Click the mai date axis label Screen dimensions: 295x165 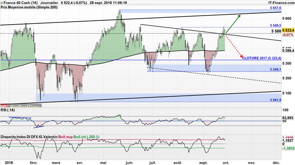[x=103, y=163]
